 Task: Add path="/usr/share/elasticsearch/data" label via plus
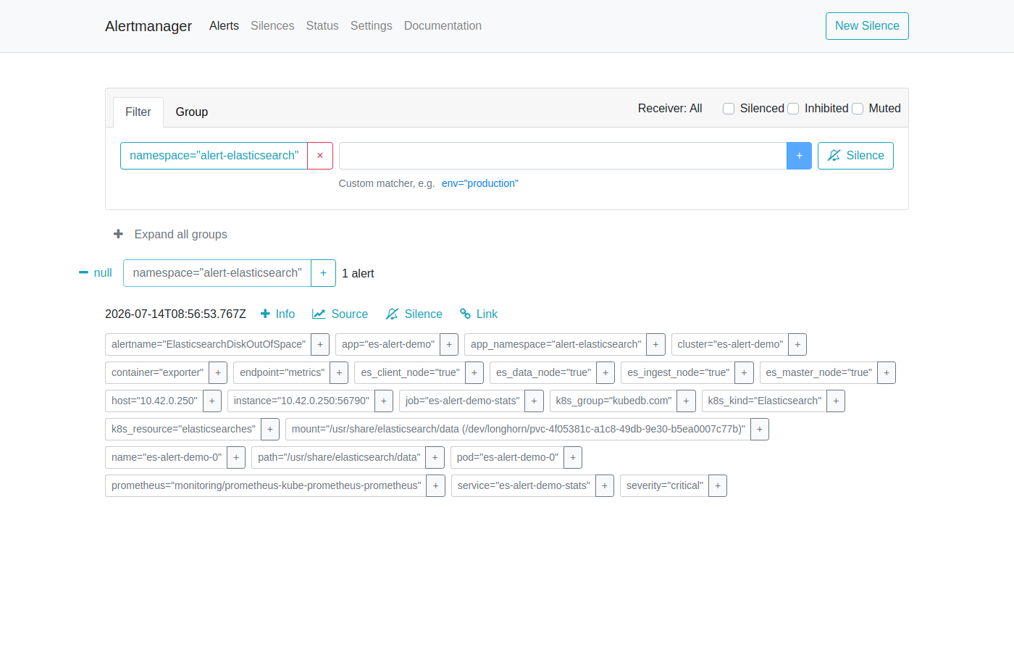435,457
